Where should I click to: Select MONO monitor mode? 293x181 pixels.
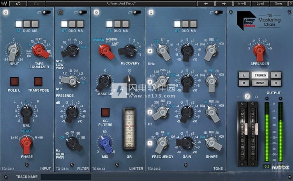(x=260, y=83)
